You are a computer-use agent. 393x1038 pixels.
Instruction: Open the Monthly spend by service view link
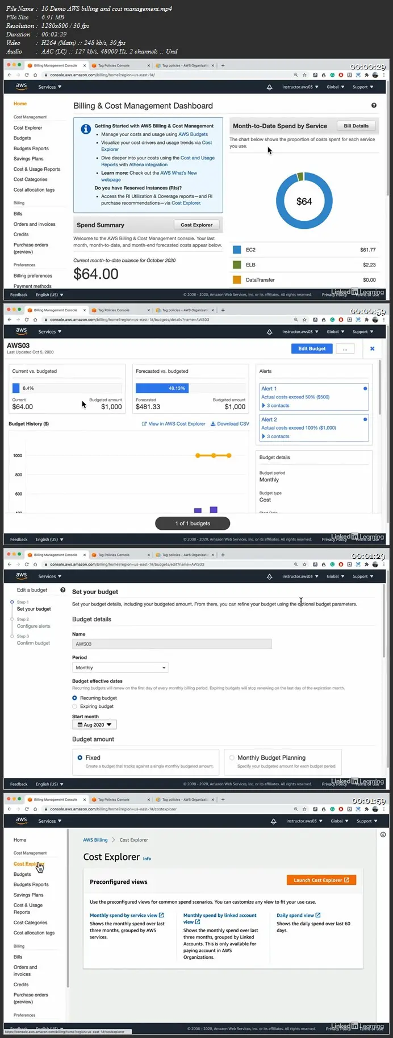tap(127, 915)
